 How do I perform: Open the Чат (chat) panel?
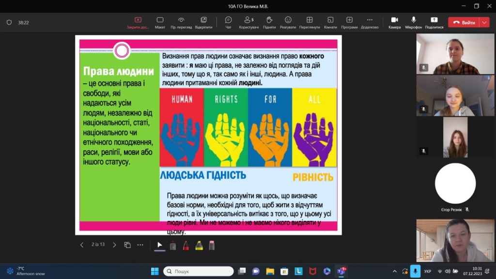coord(228,22)
